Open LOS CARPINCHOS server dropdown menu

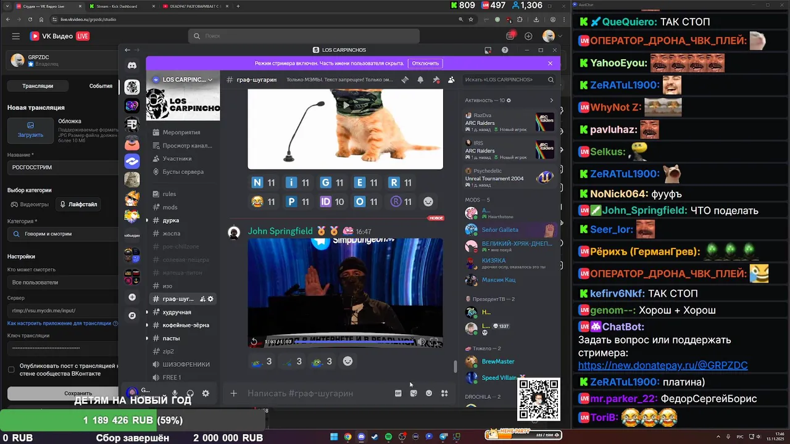[183, 80]
